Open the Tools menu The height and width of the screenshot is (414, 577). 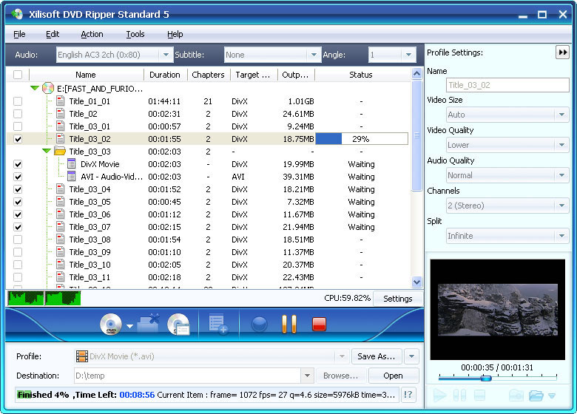[x=135, y=34]
